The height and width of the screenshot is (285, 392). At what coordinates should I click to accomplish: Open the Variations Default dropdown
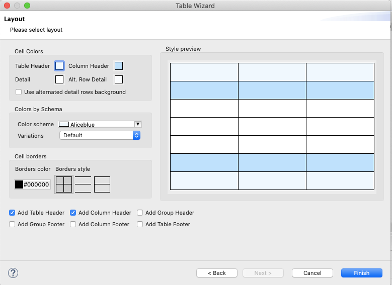tap(100, 135)
